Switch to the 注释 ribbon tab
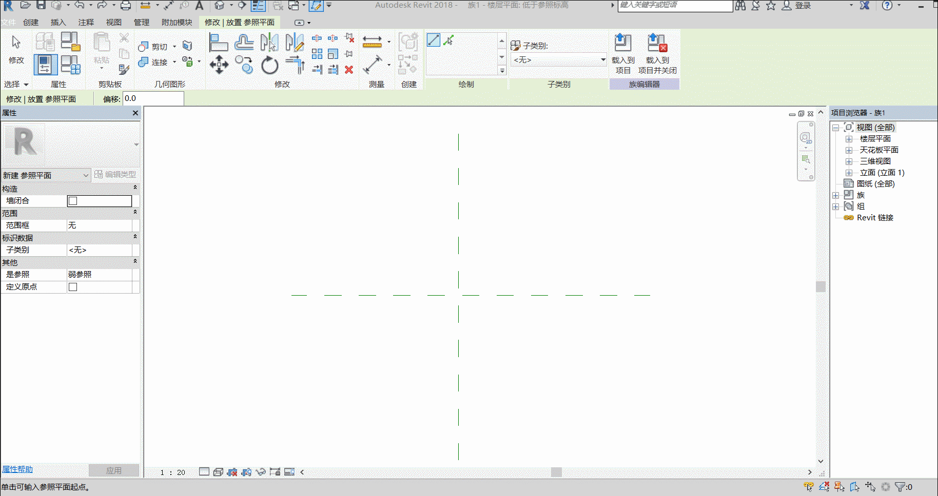Screen dimensions: 938x496 tap(86, 23)
